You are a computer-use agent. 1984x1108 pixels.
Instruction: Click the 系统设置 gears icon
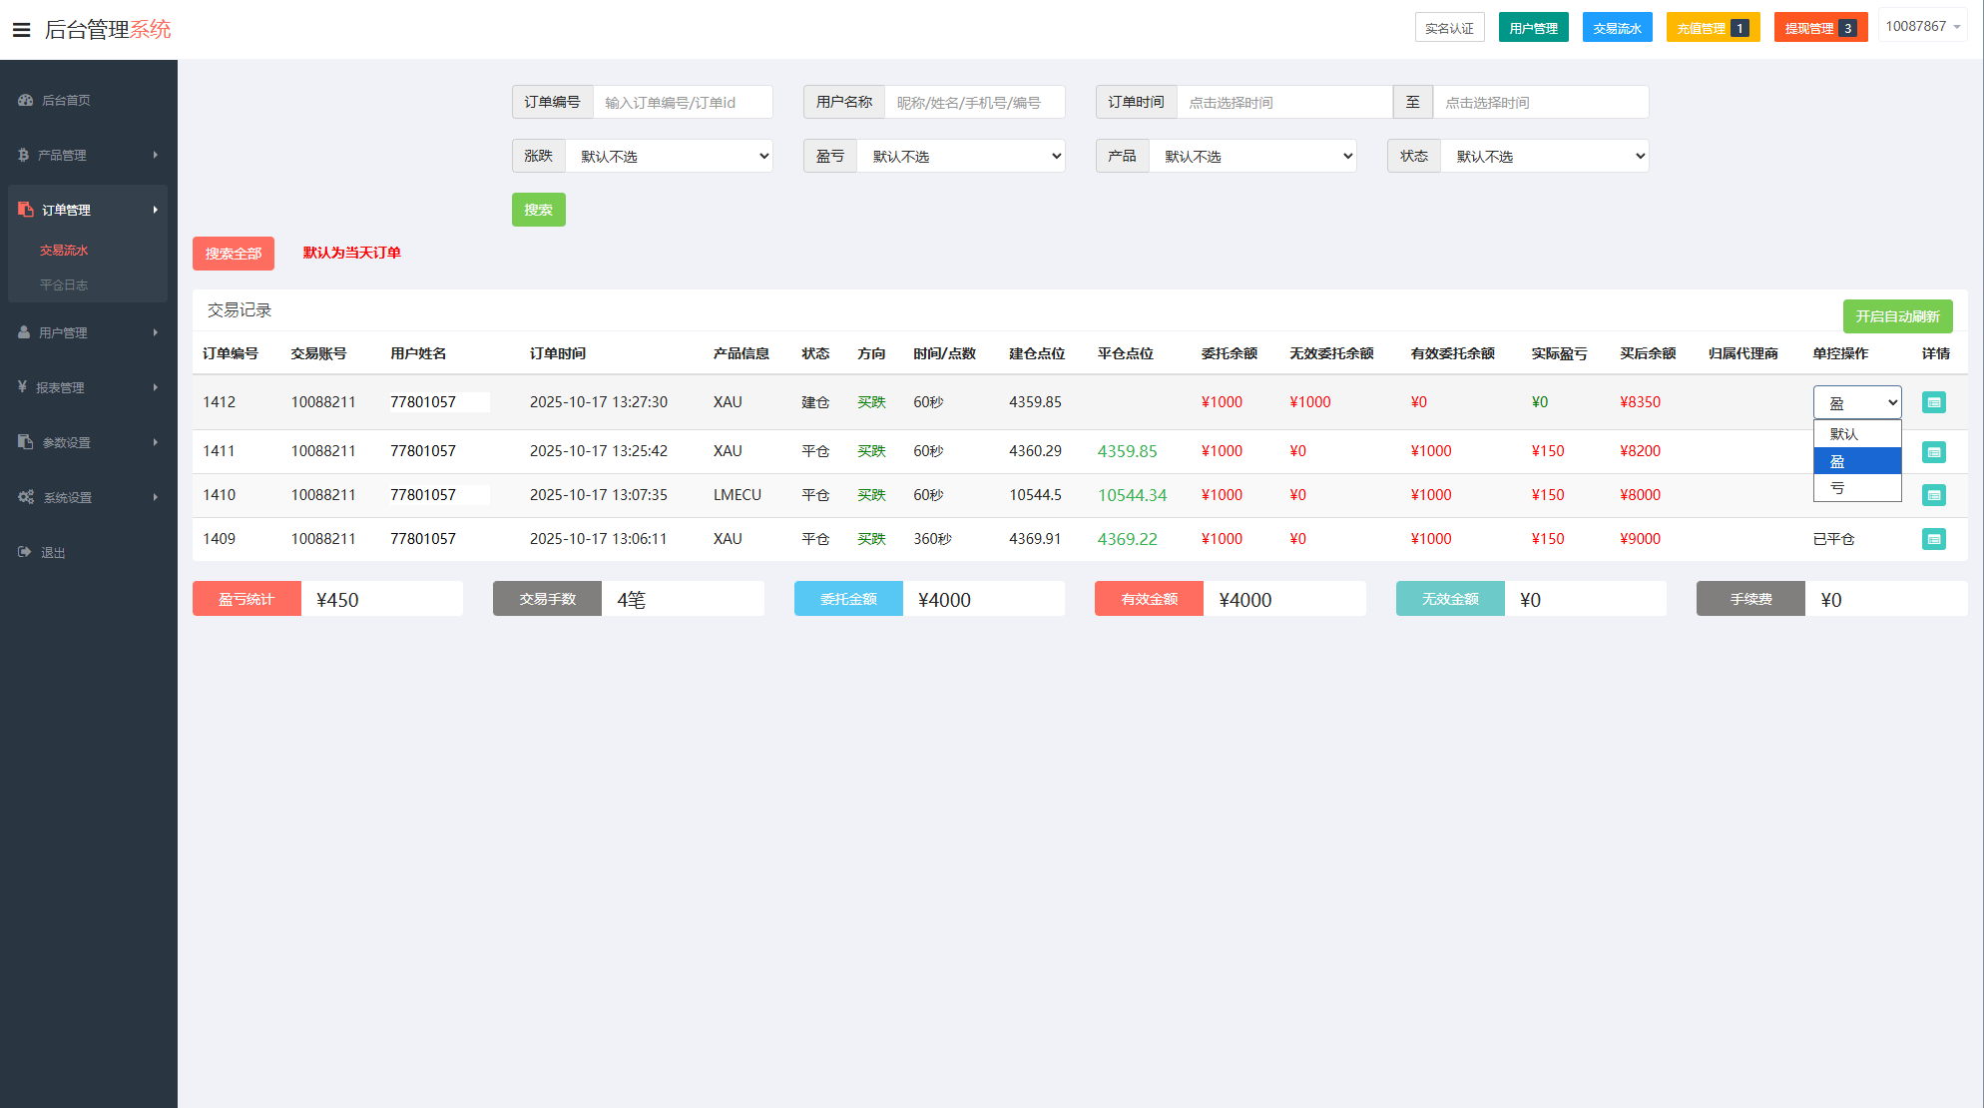(x=26, y=497)
